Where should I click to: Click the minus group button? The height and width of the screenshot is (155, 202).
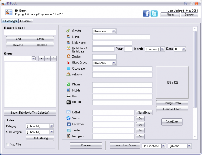pos(48,58)
